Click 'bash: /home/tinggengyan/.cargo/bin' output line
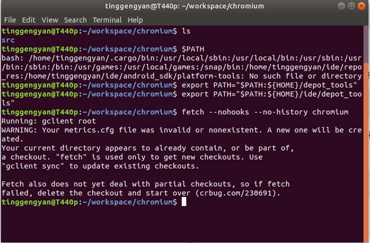Screen dimensions: 370x243 (x=182, y=67)
